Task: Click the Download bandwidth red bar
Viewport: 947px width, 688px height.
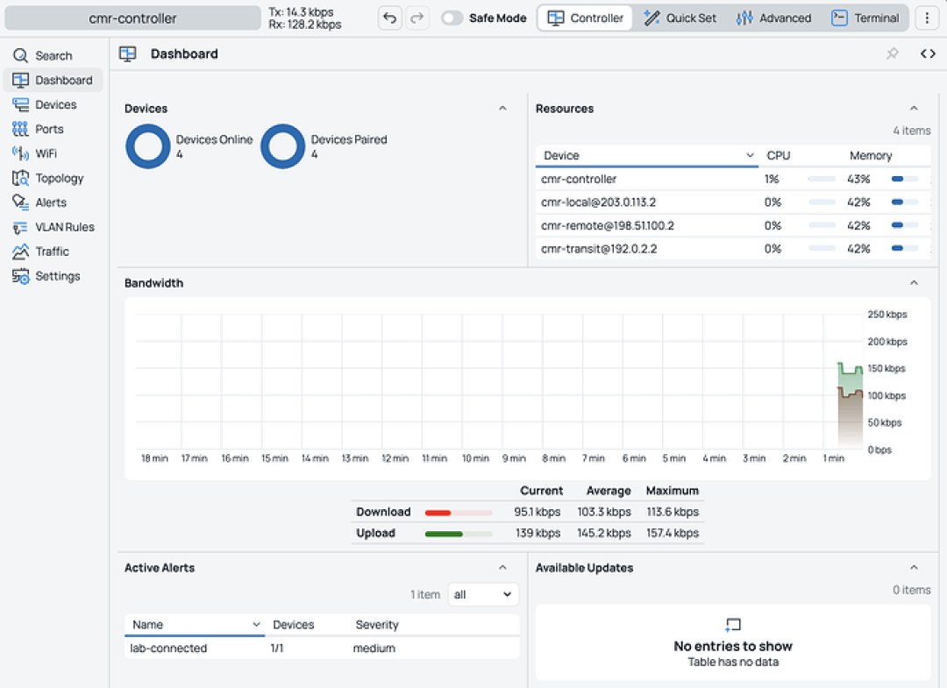Action: 459,513
